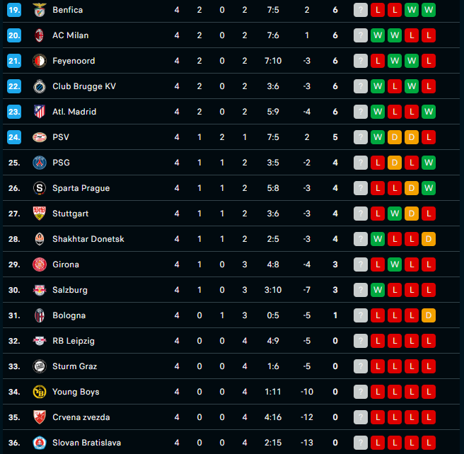Image resolution: width=464 pixels, height=454 pixels.
Task: Click Benfica's upcoming match '?' form badge
Action: (x=361, y=10)
